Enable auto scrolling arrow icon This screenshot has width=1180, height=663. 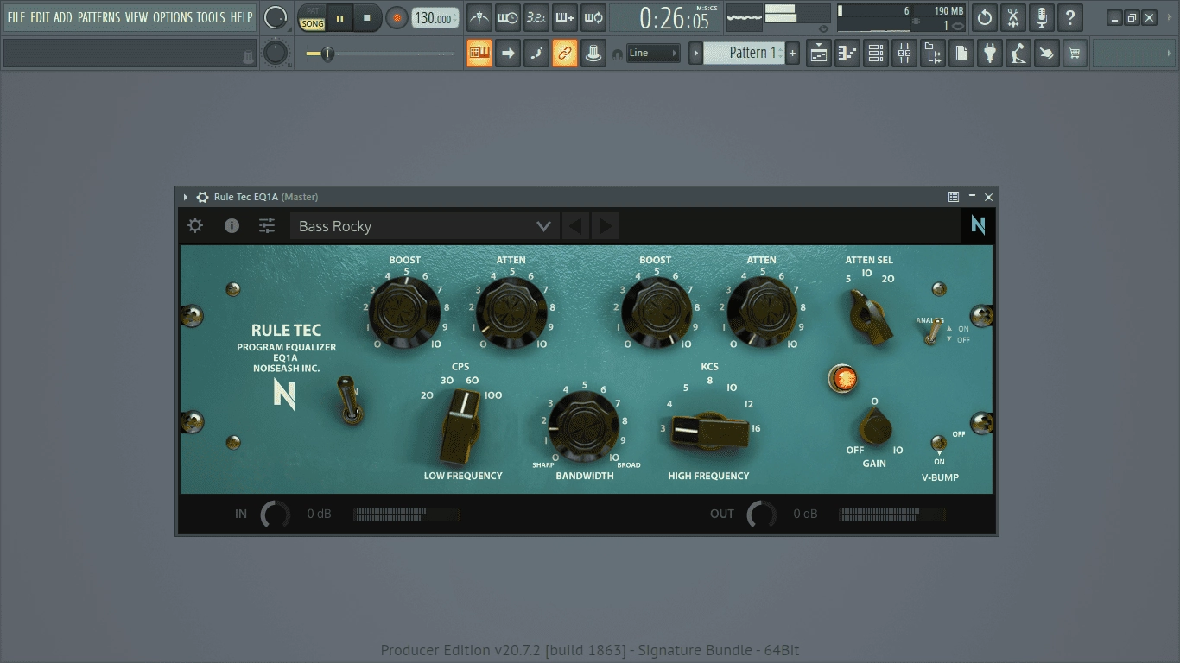[508, 54]
